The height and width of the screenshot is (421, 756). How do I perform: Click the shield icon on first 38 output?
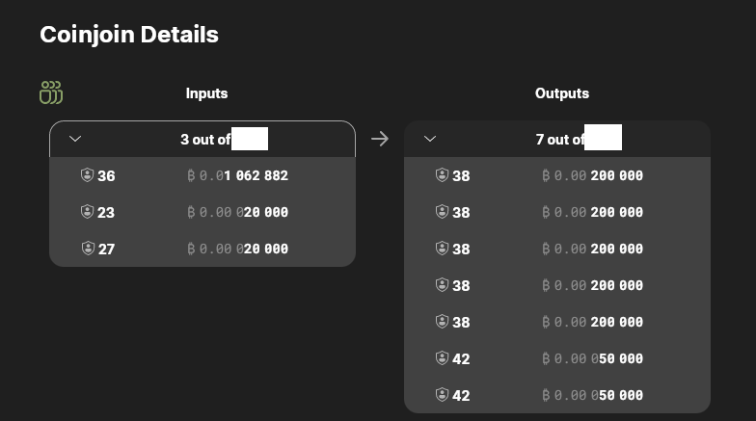442,175
